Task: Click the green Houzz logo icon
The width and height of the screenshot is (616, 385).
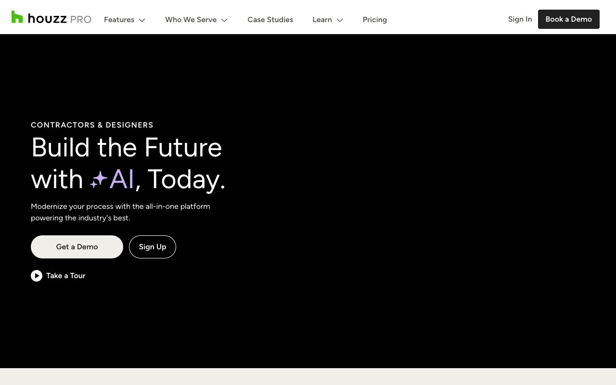Action: click(x=17, y=17)
